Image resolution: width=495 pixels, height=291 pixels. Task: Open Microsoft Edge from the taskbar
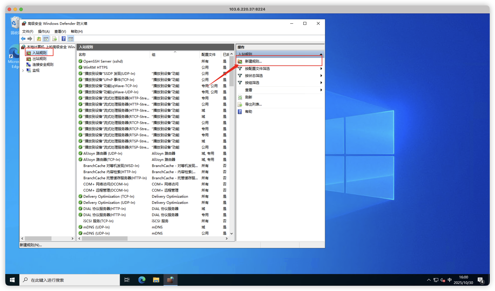[142, 280]
